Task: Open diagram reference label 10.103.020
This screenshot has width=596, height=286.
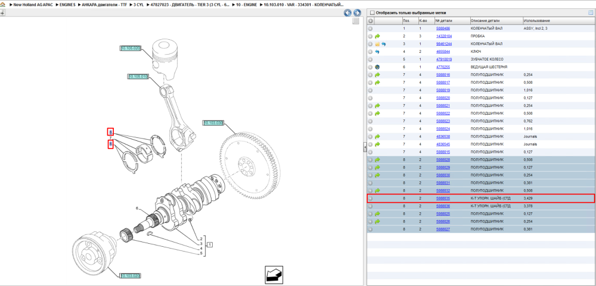Action: (x=131, y=275)
